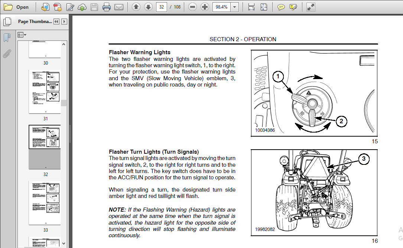Open the Bookmarks panel icon
This screenshot has width=403, height=248.
[7, 38]
